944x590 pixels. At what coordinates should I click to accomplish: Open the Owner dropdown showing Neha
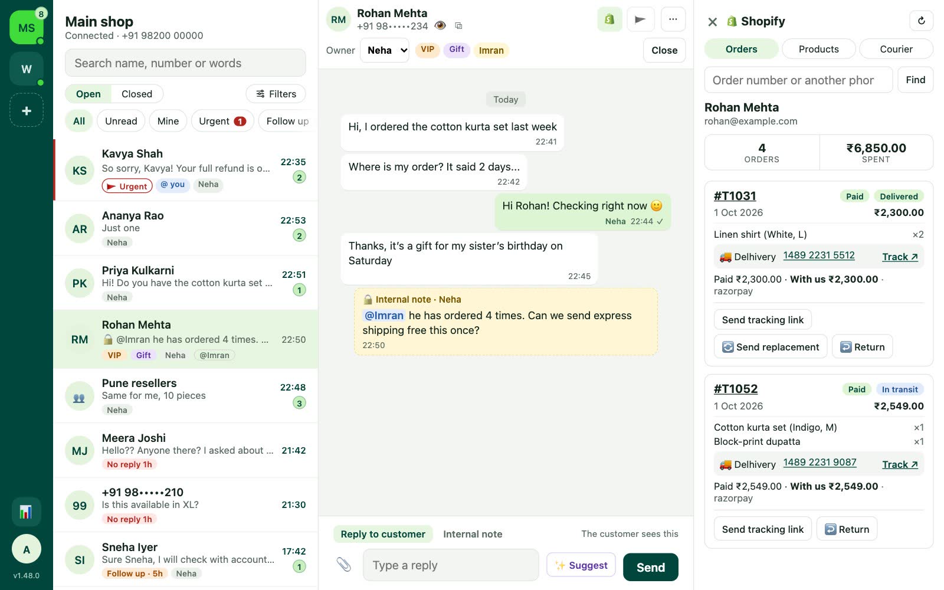(385, 50)
